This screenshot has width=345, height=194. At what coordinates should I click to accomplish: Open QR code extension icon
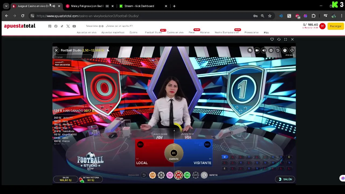pyautogui.click(x=289, y=16)
